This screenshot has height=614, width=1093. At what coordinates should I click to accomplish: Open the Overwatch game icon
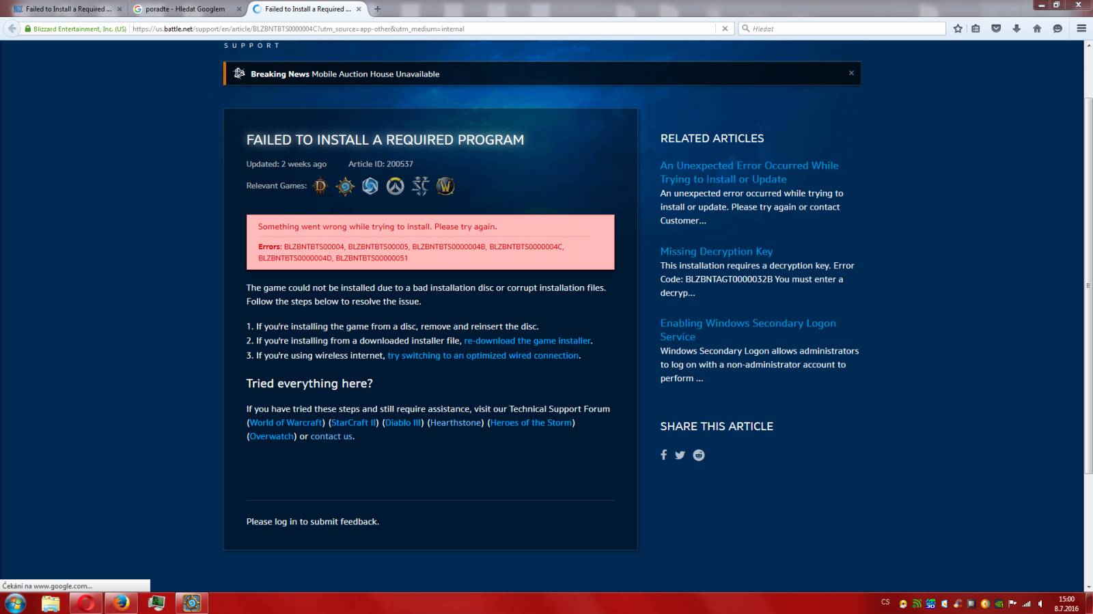(x=395, y=186)
